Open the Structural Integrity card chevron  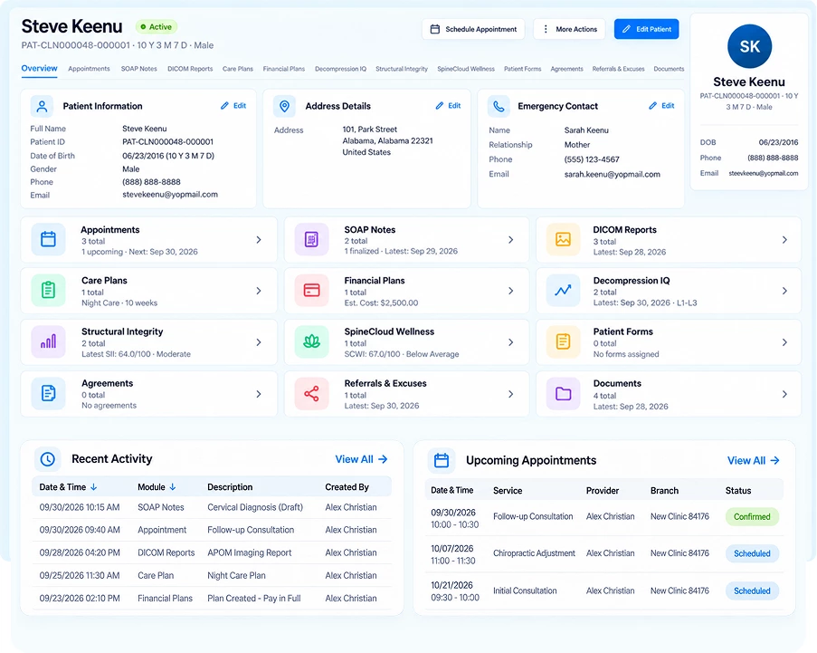259,342
